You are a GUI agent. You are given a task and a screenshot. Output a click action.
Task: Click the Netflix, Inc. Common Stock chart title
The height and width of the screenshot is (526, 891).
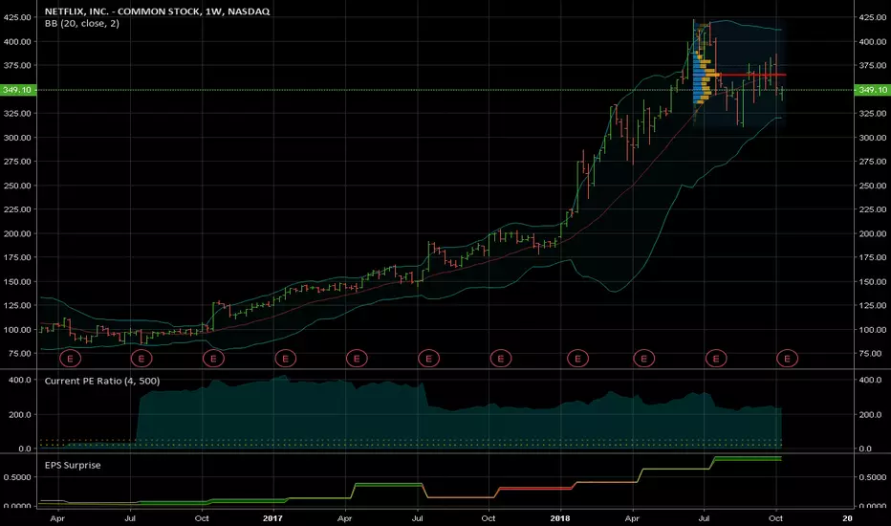(x=157, y=11)
